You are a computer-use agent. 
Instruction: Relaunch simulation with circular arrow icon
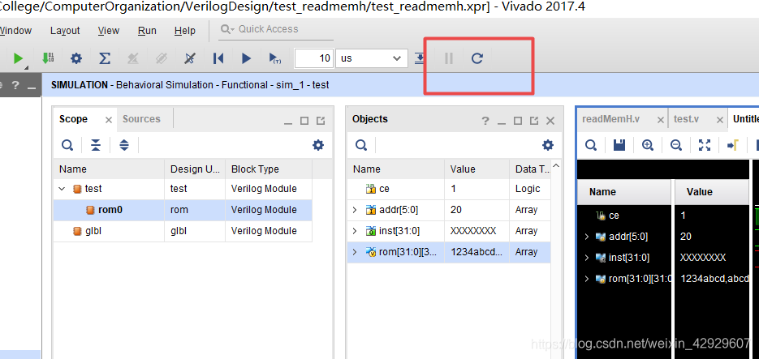point(477,58)
